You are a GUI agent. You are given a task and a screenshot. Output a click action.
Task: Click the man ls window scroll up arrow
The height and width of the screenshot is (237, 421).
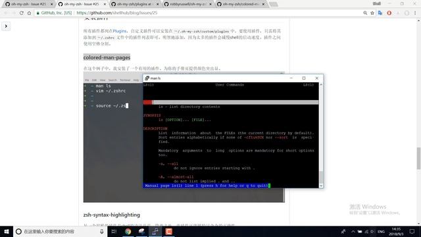321,85
